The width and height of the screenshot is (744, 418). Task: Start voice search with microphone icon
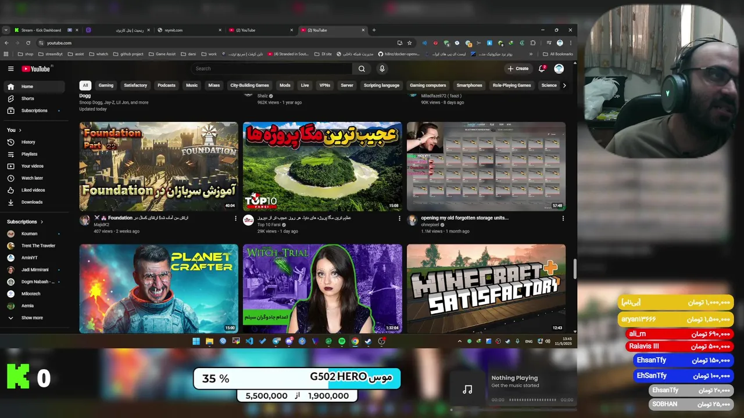(x=382, y=69)
